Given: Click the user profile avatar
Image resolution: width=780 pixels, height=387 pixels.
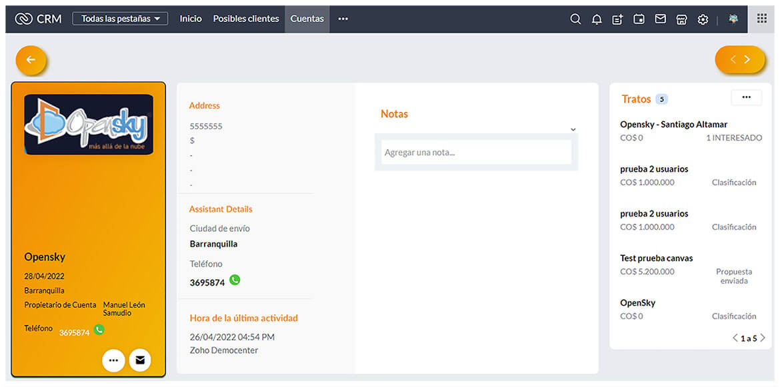Looking at the screenshot, I should (x=733, y=19).
